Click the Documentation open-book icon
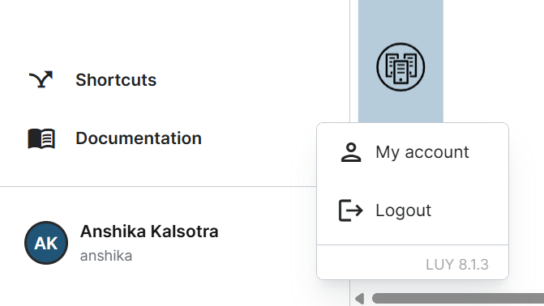This screenshot has height=306, width=544. click(x=41, y=138)
